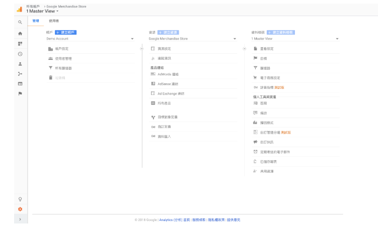Click the search magnifier icon in the sidebar

[x=20, y=22]
